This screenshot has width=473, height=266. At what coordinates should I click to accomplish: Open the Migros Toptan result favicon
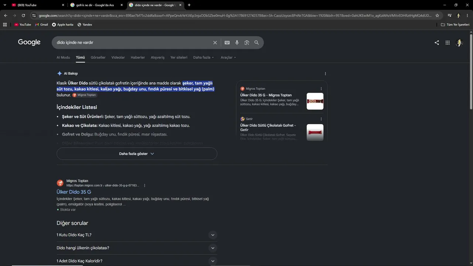tap(60, 183)
